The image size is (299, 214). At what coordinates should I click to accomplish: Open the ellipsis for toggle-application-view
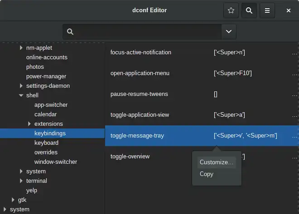pos(294,116)
